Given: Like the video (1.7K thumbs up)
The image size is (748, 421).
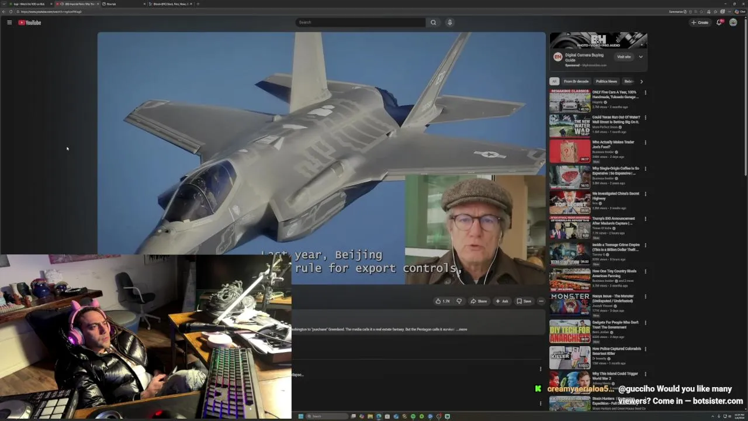Looking at the screenshot, I should pyautogui.click(x=442, y=301).
